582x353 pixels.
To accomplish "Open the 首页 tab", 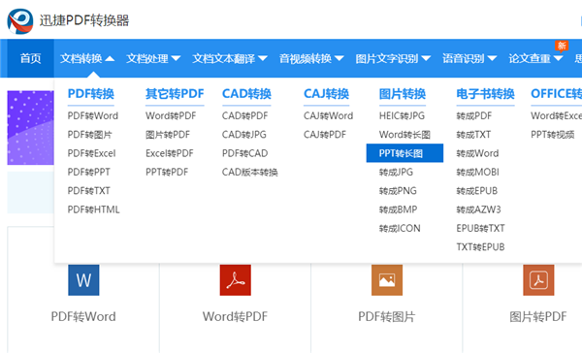I will 30,58.
